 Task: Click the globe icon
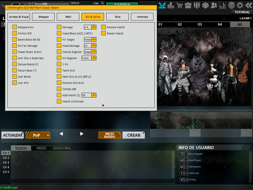coord(231,5)
